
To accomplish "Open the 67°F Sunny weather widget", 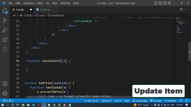I will (x=141, y=105).
